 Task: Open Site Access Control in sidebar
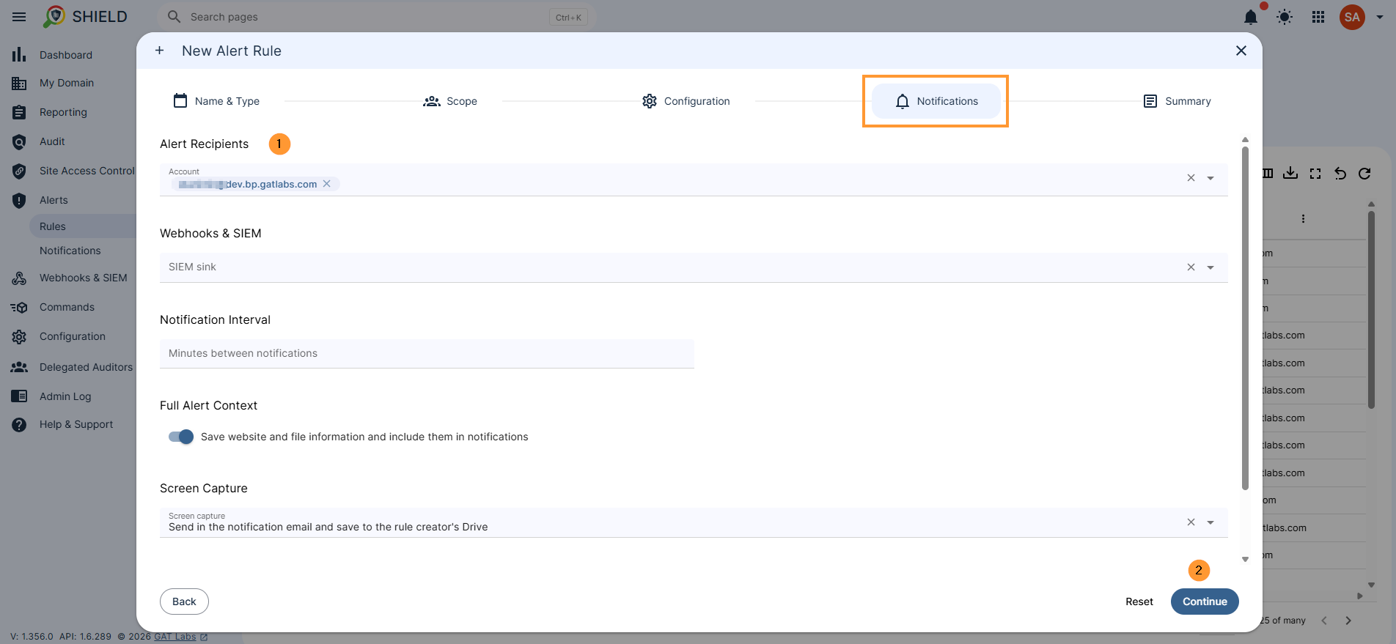click(x=87, y=171)
